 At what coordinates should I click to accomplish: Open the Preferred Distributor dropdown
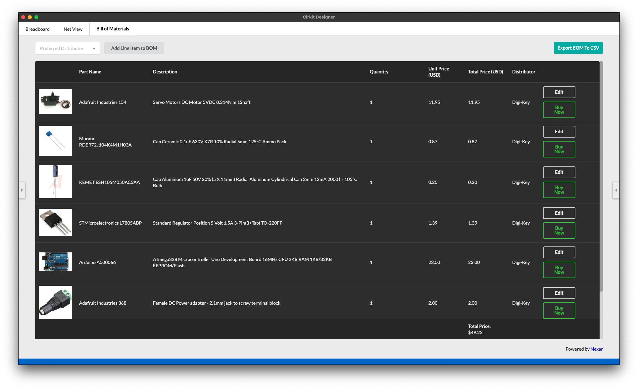(67, 48)
